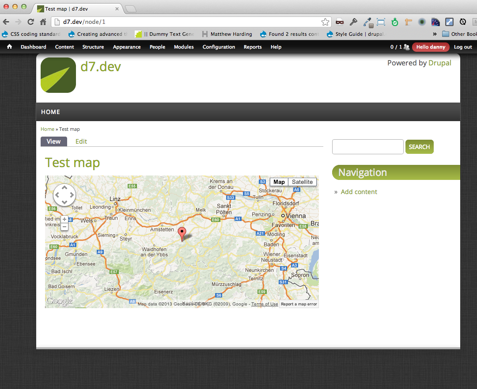Open the screenshot capture extension icon
477x389 pixels.
[381, 22]
